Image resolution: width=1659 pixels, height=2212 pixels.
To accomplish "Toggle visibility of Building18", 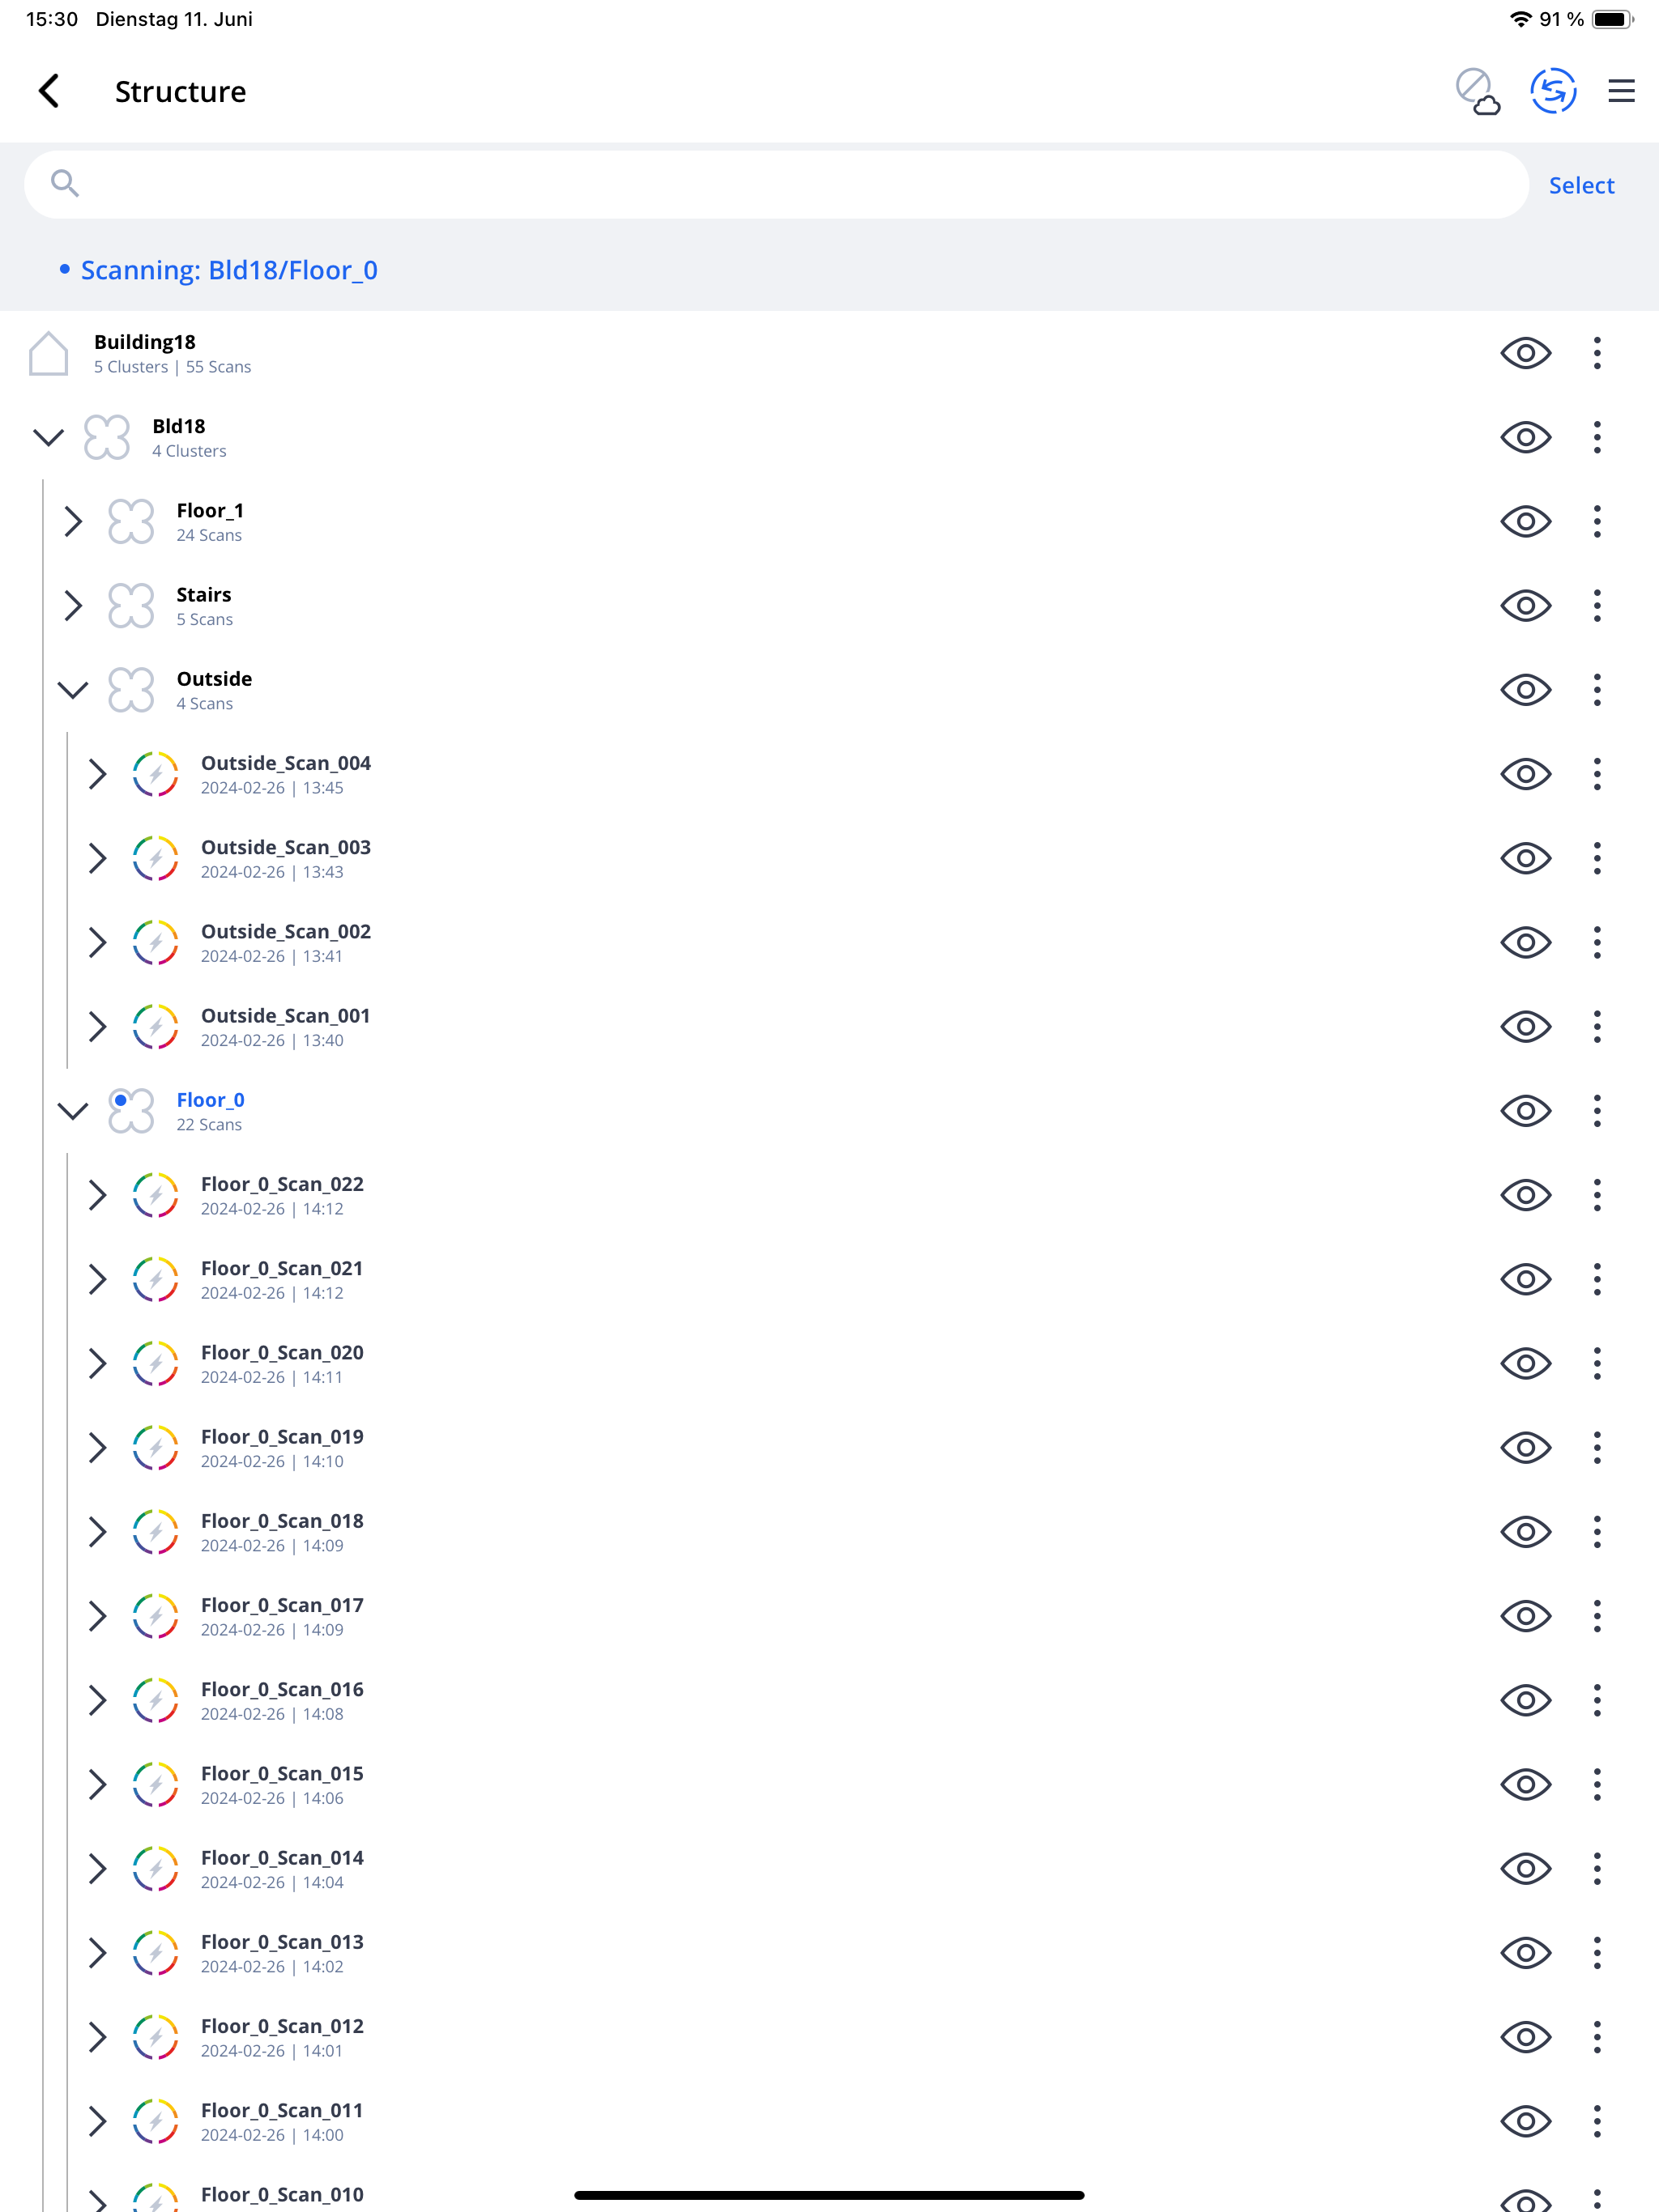I will click(x=1525, y=353).
